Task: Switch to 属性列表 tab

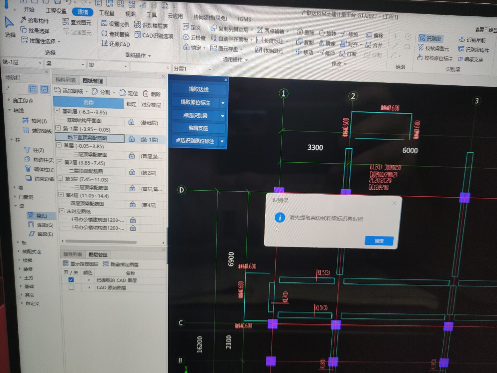Action: (x=73, y=254)
